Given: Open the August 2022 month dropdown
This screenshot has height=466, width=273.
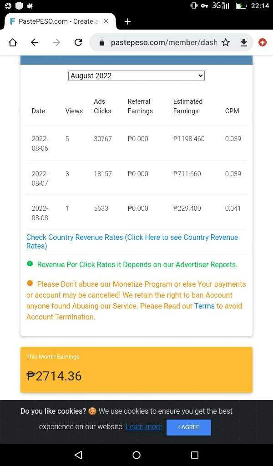Looking at the screenshot, I should click(136, 76).
